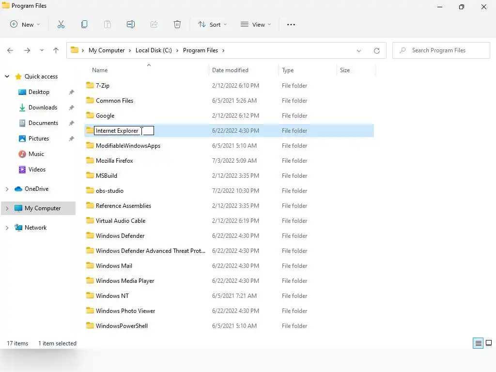Unpin Desktop using its pin icon
This screenshot has width=496, height=372.
pos(72,92)
